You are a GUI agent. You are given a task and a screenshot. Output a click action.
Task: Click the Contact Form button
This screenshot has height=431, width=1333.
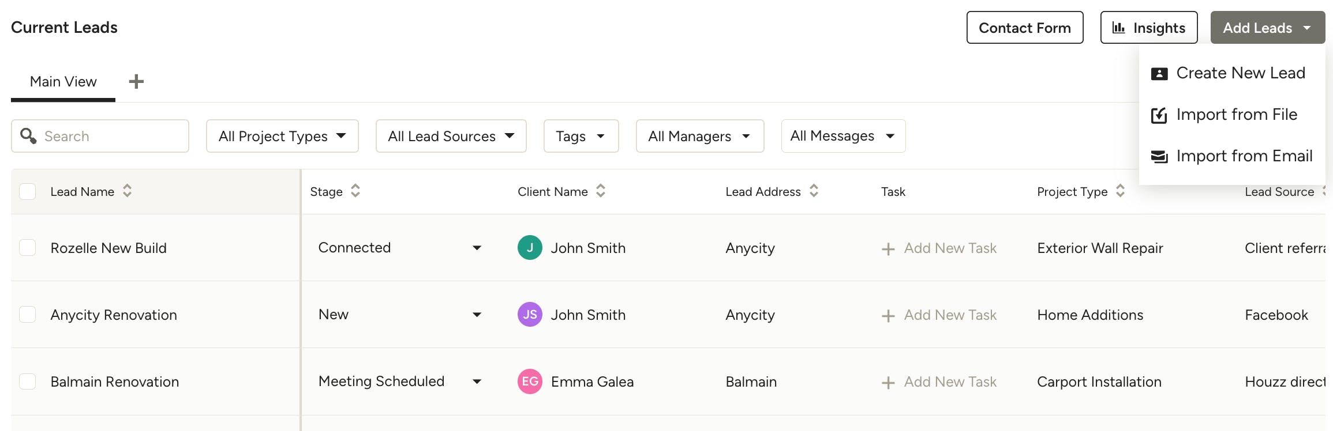[x=1025, y=28]
